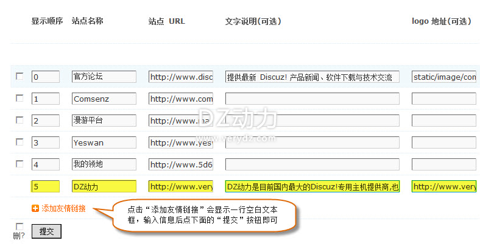Edit the URL field in 漫游平台 row
Viewport: 480px width, 246px height.
click(x=181, y=121)
